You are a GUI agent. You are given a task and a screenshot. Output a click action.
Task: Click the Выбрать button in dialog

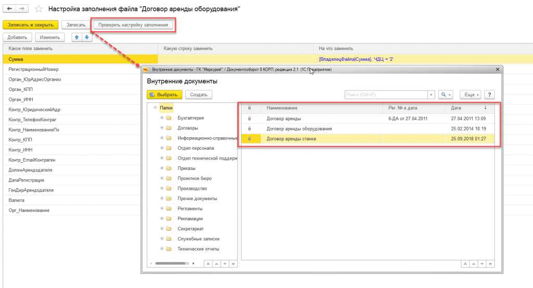(164, 95)
